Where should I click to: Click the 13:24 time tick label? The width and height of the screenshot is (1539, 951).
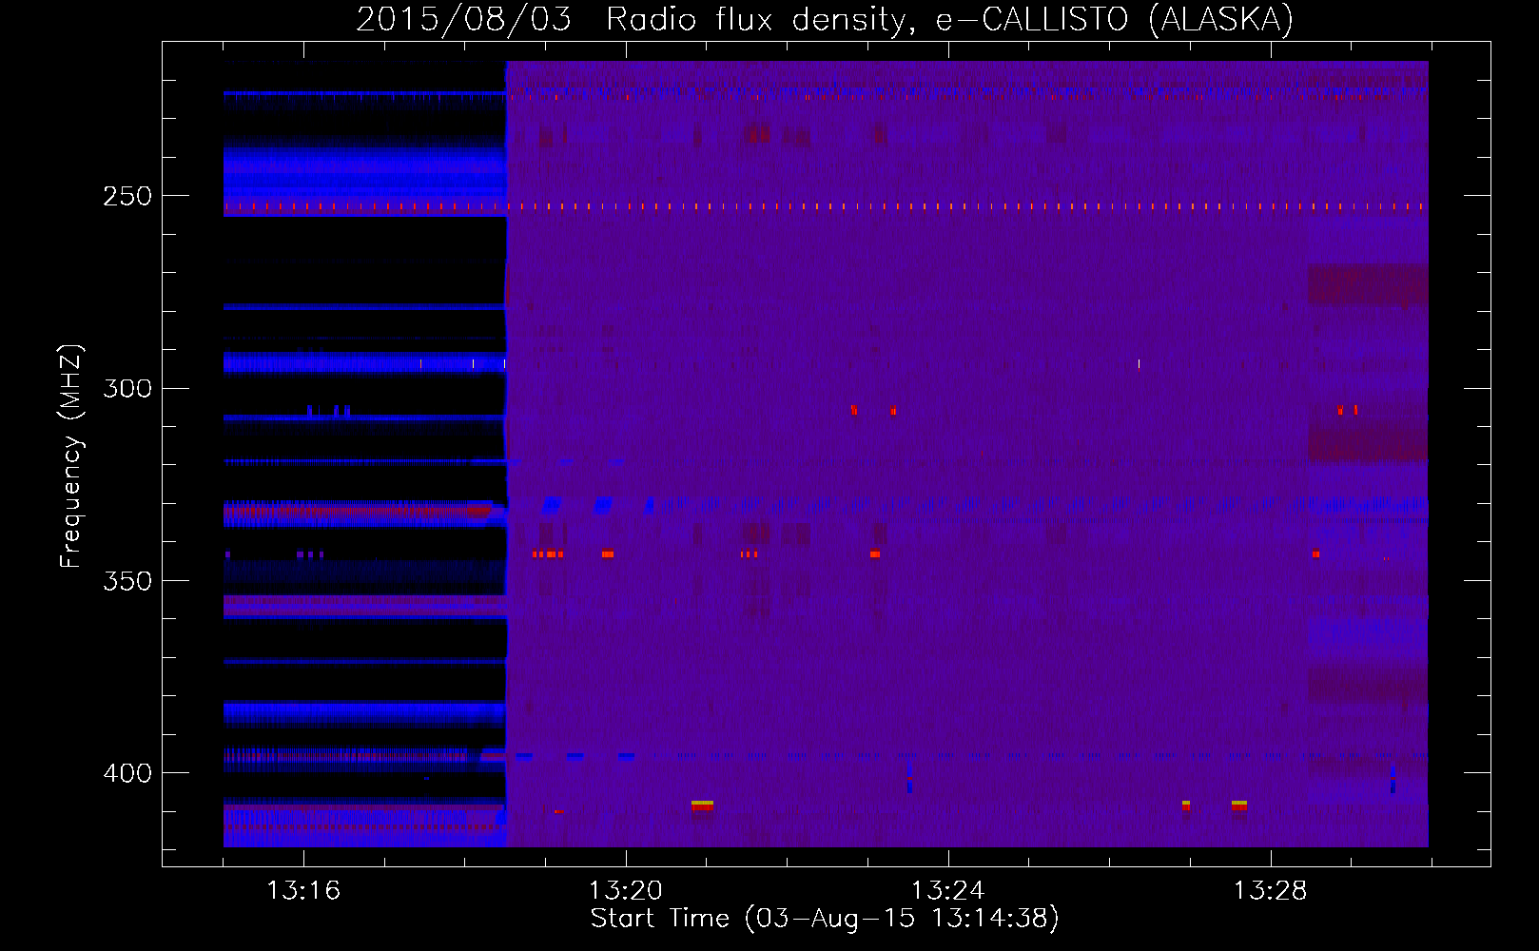[x=948, y=890]
